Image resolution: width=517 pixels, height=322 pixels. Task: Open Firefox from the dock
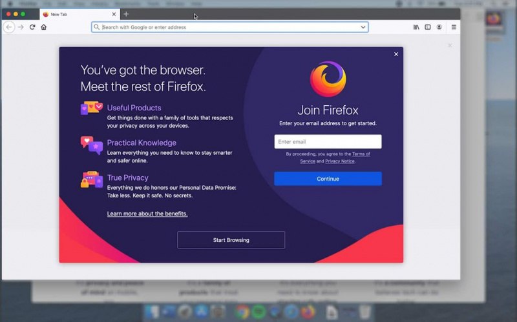click(308, 312)
